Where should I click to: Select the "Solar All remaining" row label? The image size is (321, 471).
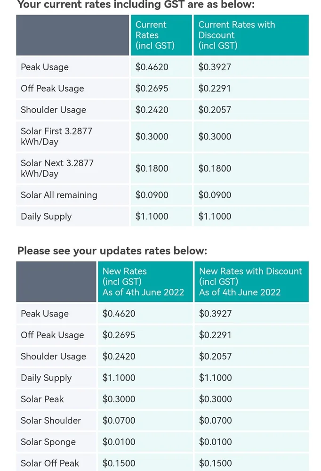[59, 195]
